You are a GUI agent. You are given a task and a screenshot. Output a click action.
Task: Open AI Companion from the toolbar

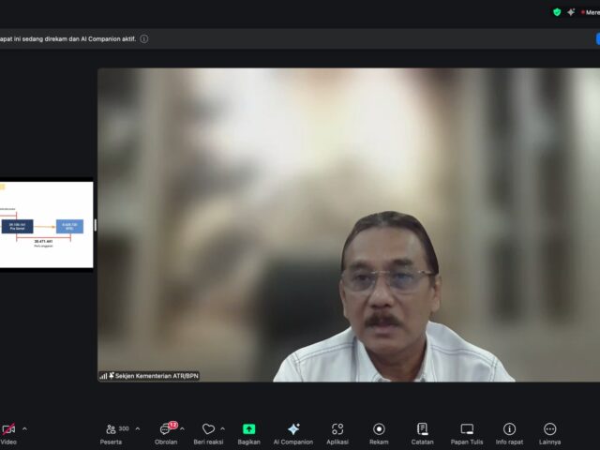(x=293, y=429)
